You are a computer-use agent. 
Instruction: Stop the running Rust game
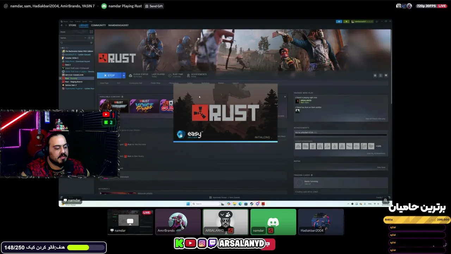[109, 75]
